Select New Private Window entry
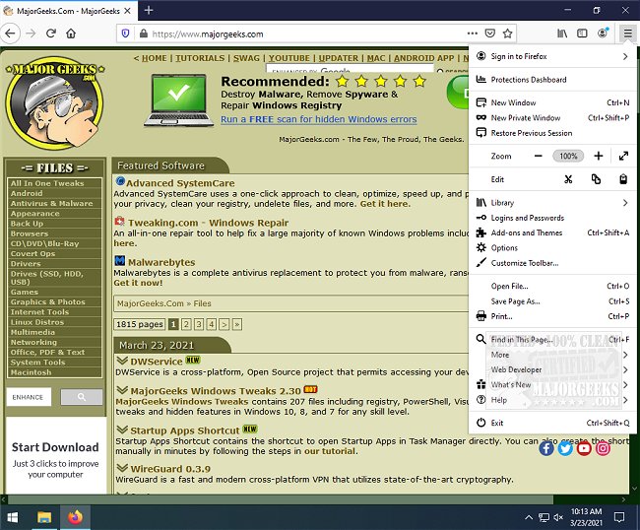Screen dimensions: 640x530 click(552, 117)
